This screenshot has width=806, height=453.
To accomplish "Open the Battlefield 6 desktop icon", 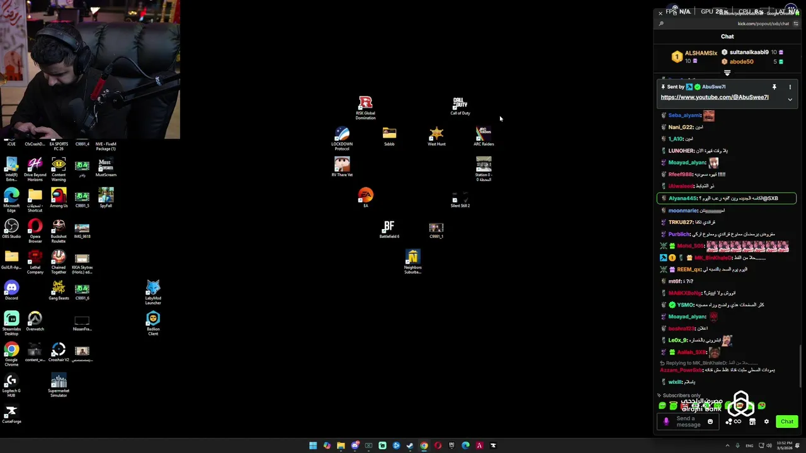I will (x=389, y=229).
